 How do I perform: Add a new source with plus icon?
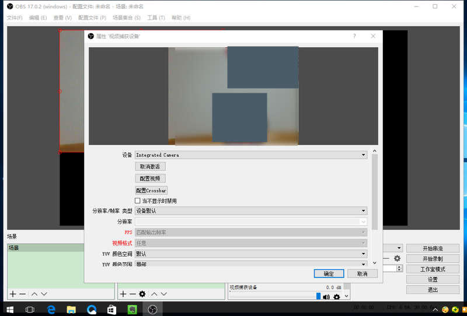123,294
